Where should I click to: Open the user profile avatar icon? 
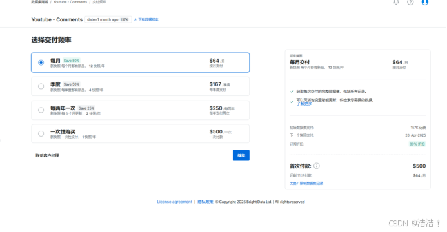(425, 2)
